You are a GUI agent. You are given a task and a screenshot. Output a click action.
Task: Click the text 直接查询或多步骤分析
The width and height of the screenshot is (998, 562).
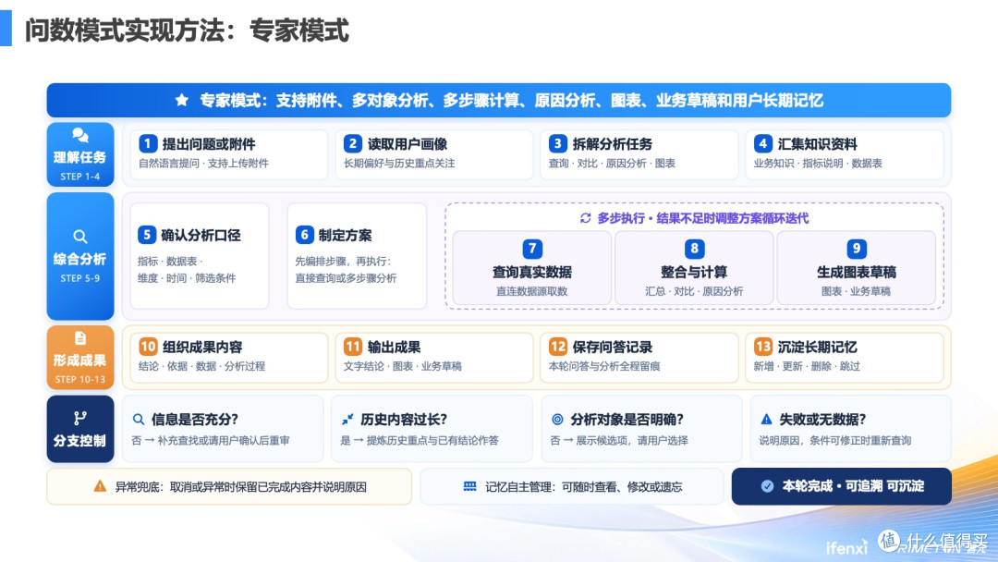[x=346, y=278]
